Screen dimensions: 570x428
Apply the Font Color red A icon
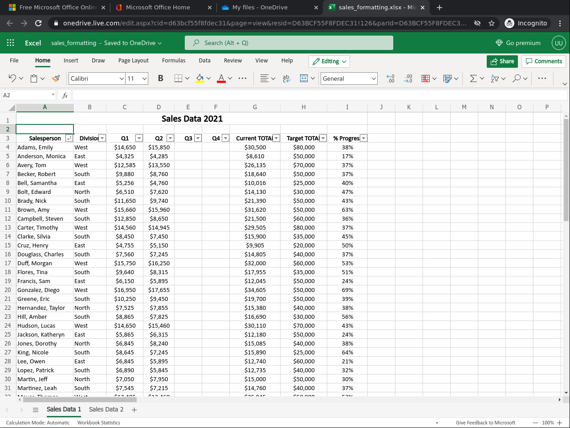[x=221, y=78]
